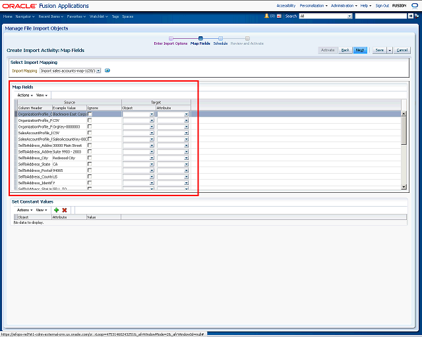Click the notifications bell icon
This screenshot has height=337, width=422.
[x=266, y=15]
